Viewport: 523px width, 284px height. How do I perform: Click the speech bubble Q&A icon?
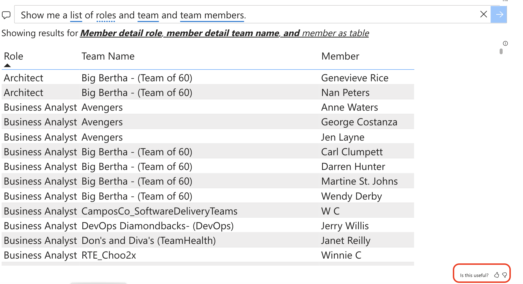6,15
